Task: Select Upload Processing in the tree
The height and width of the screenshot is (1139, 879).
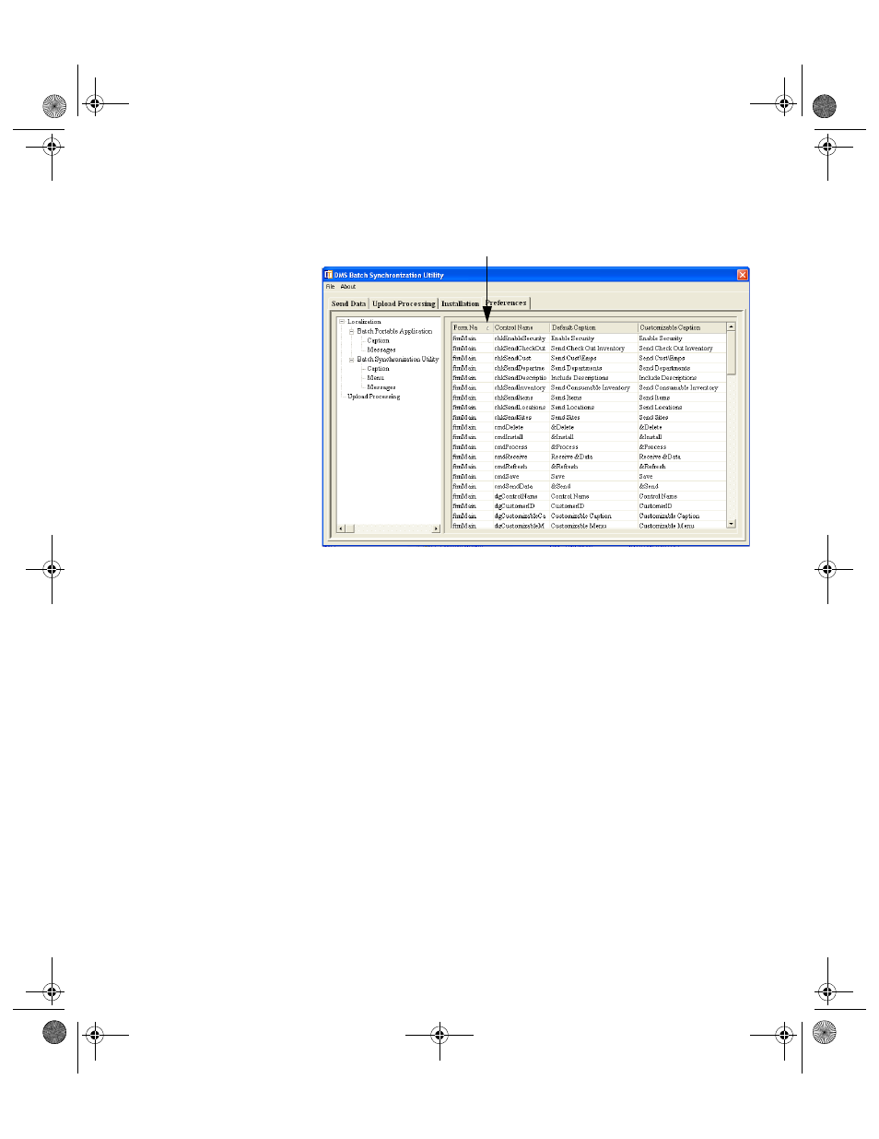Action: click(x=373, y=397)
